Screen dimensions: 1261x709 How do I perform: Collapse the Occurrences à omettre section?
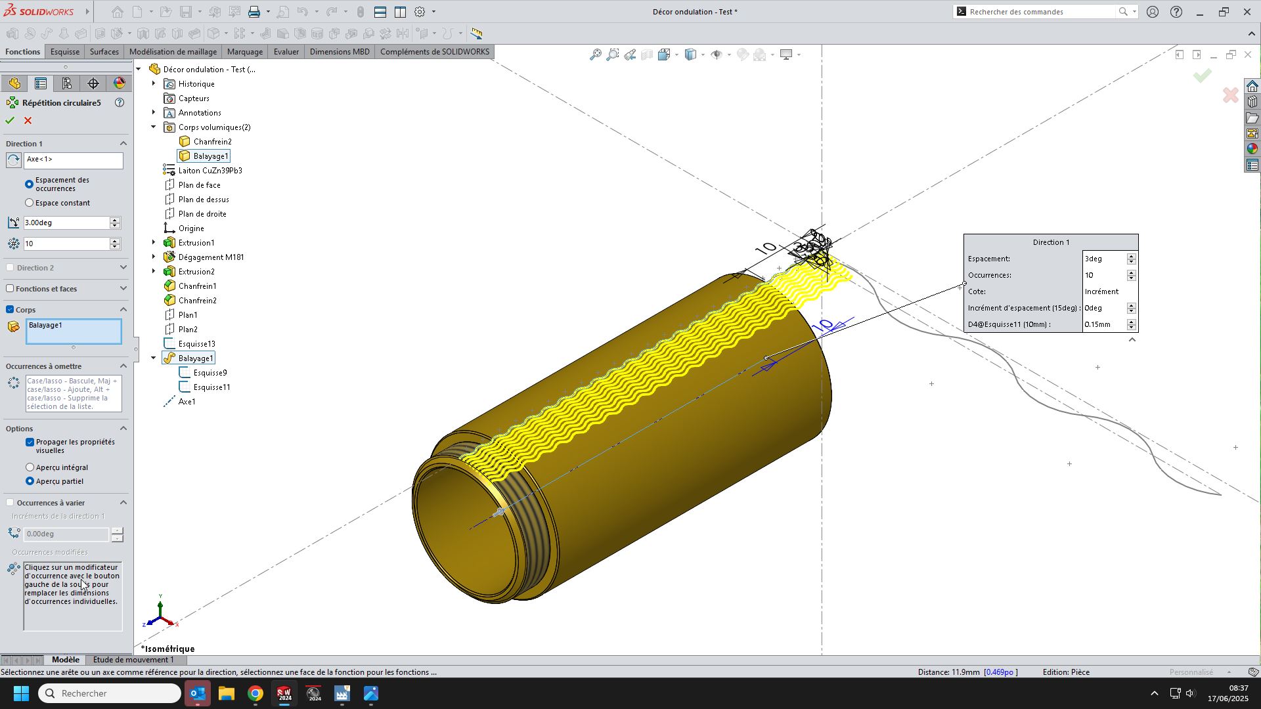123,366
